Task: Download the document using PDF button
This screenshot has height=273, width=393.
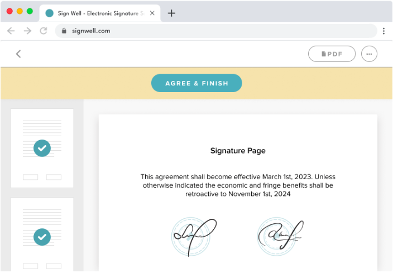Action: click(x=332, y=54)
